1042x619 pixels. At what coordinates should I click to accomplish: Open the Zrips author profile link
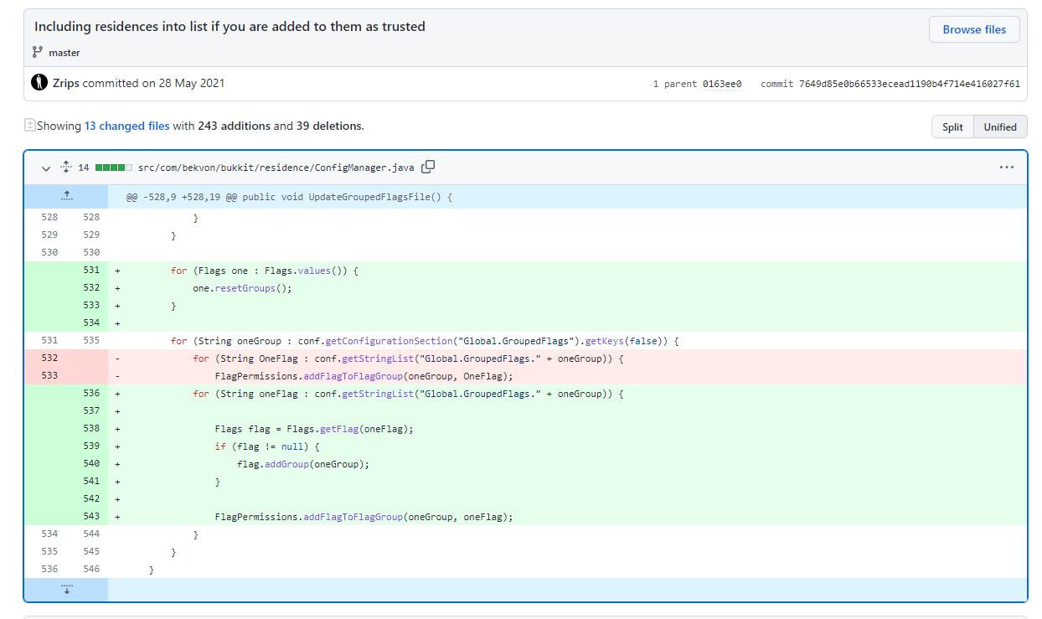click(x=66, y=83)
